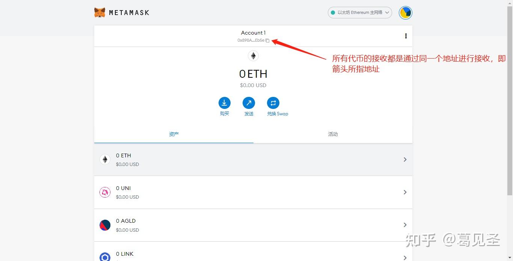Select the 0 UNI asset label
The image size is (513, 261).
[123, 188]
